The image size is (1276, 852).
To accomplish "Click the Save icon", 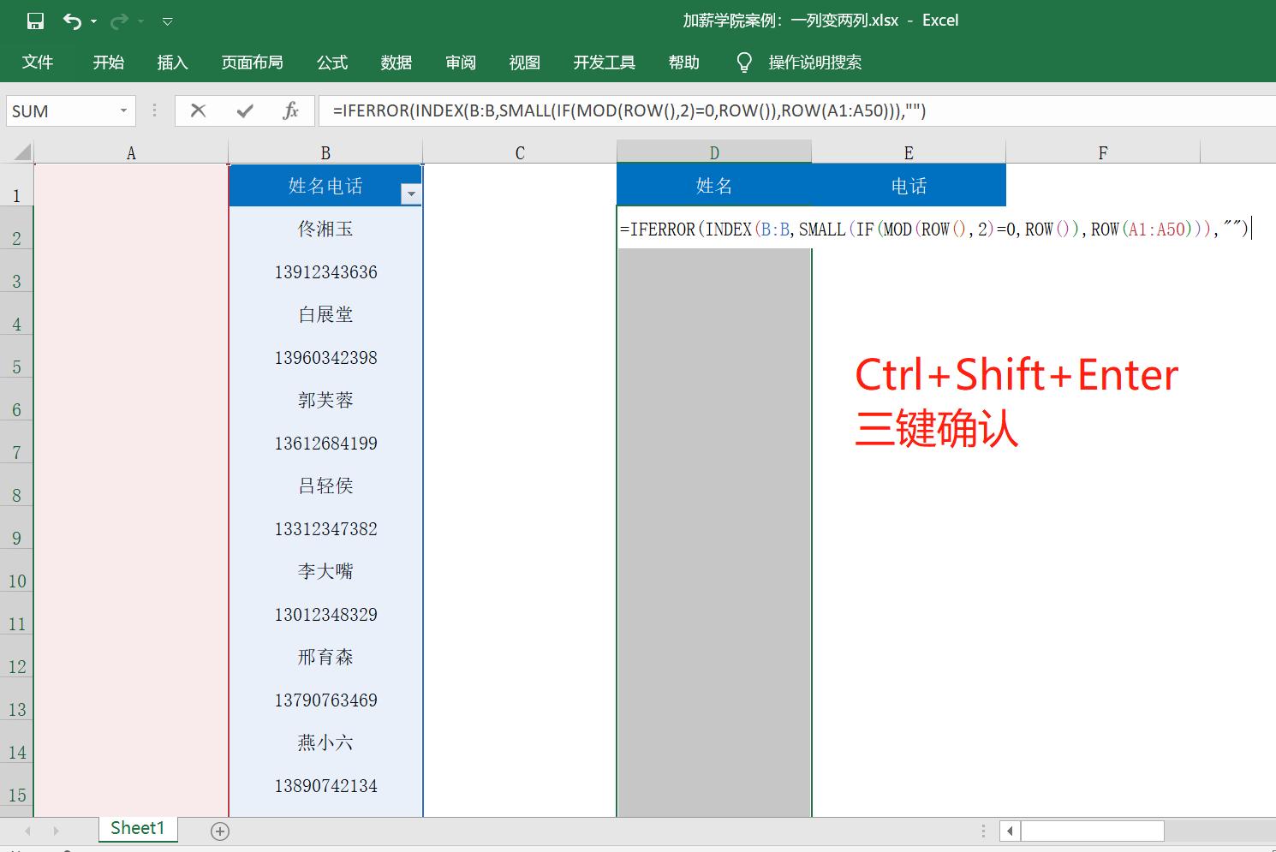I will [35, 21].
